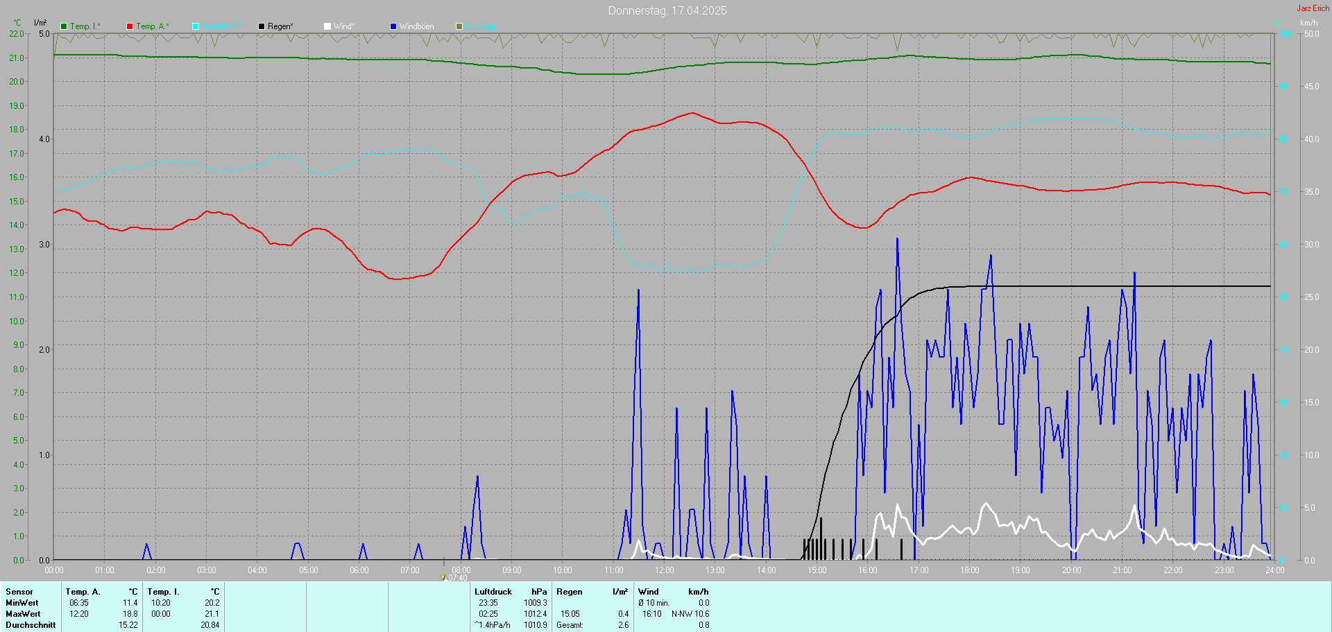Click the Regen column header in table
Viewport: 1332px width, 632px height.
tap(569, 592)
